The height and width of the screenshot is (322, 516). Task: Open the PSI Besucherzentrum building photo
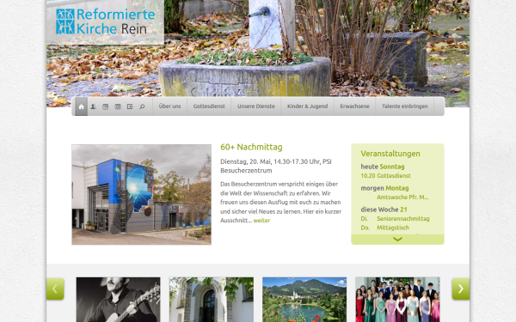[x=142, y=195]
